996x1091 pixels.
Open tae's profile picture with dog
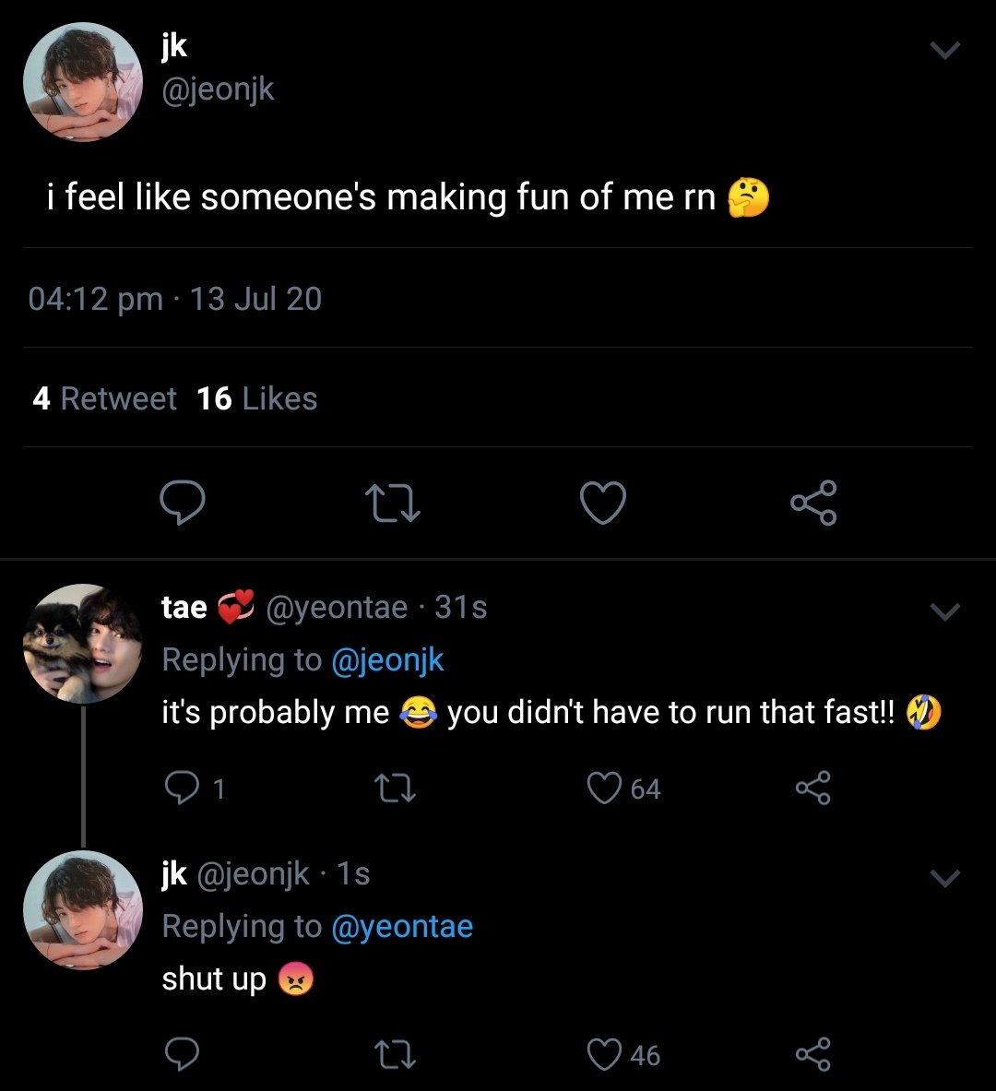tap(83, 644)
